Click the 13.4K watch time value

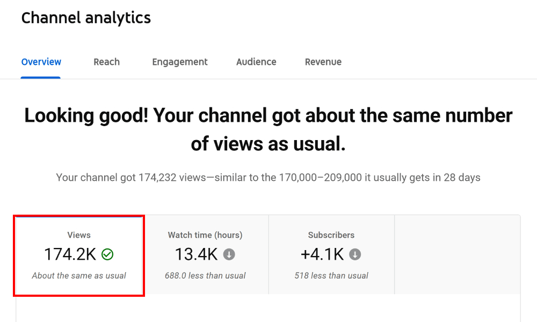(196, 254)
